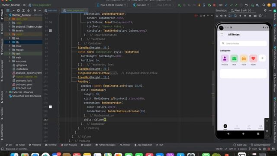Click the emulator zoom in plus button
This screenshot has width=277, height=156.
tap(267, 121)
